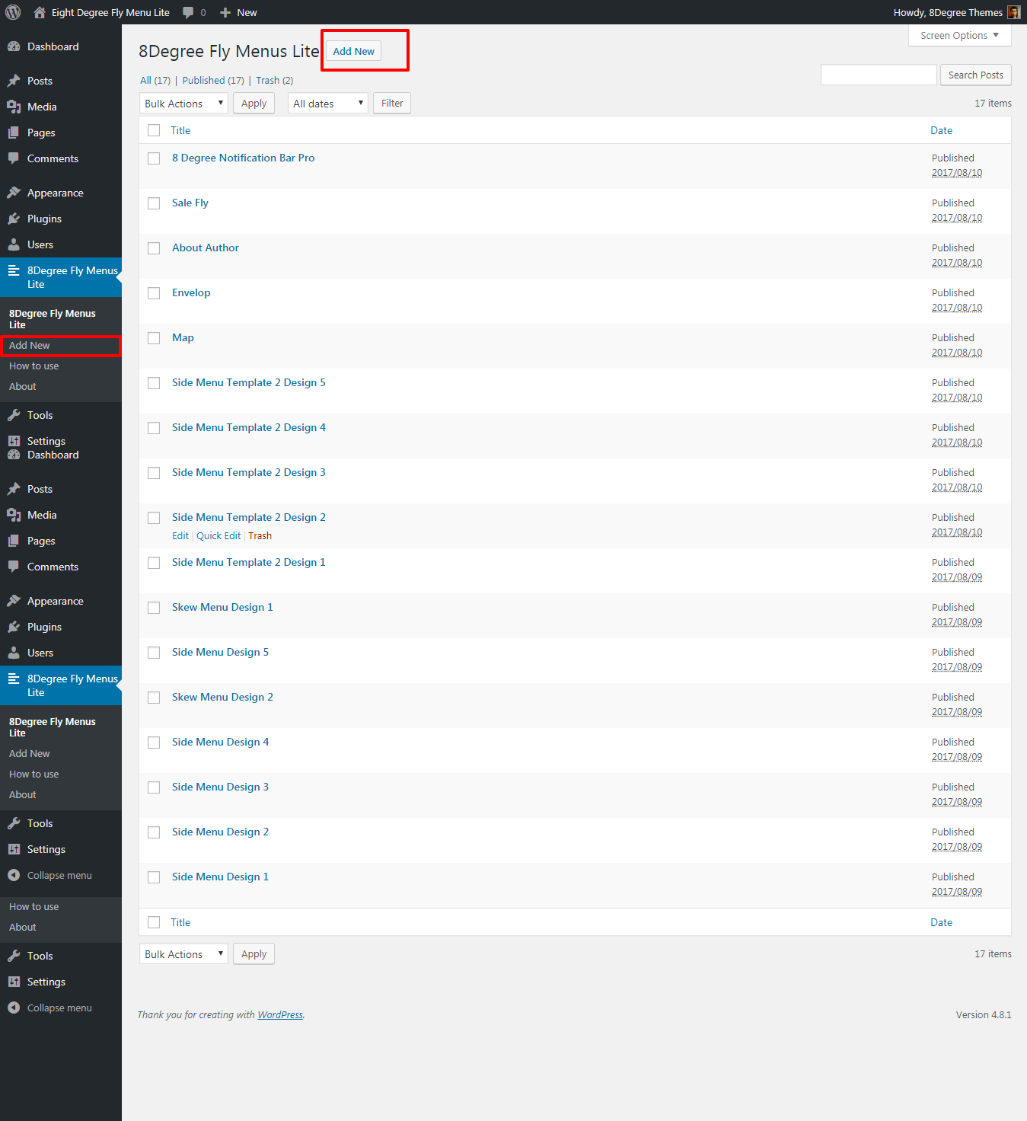Sort by Date in the table footer
Image resolution: width=1027 pixels, height=1121 pixels.
tap(941, 922)
